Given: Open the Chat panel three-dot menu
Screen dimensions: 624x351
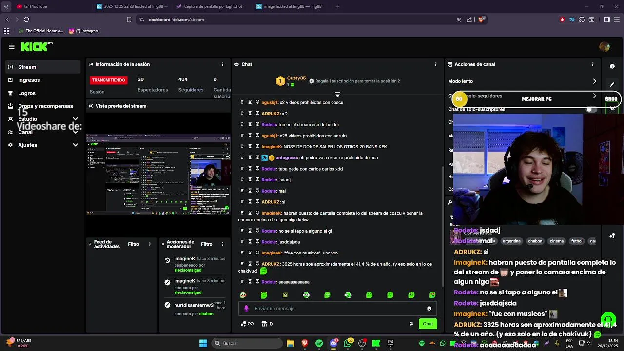Looking at the screenshot, I should [x=436, y=64].
